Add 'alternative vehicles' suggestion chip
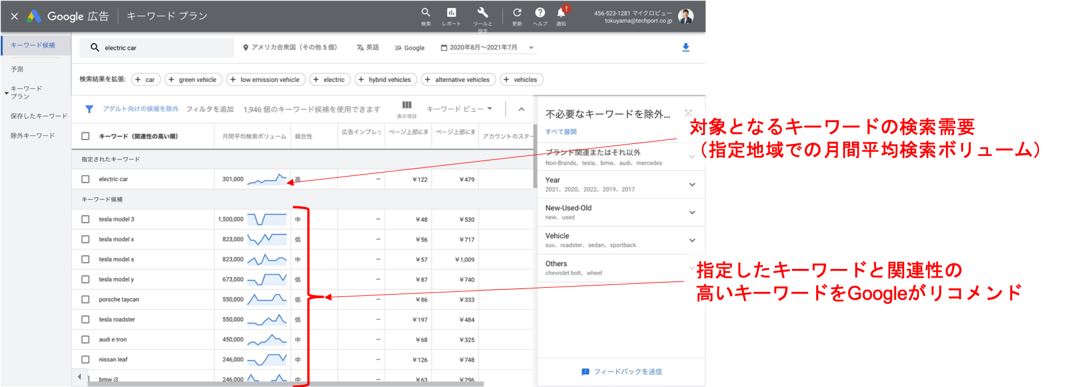This screenshot has height=387, width=1090. [x=458, y=80]
